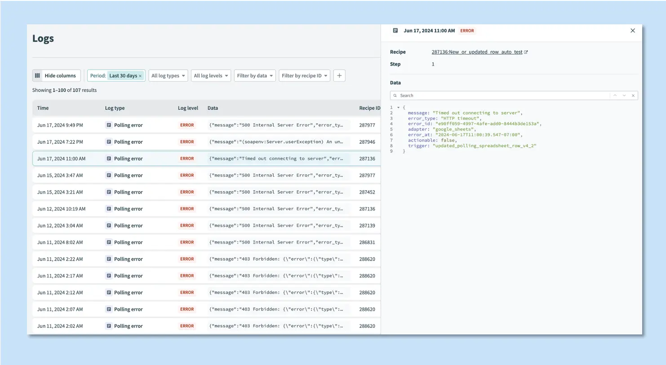
Task: Open the All log levels dropdown
Action: (x=210, y=76)
